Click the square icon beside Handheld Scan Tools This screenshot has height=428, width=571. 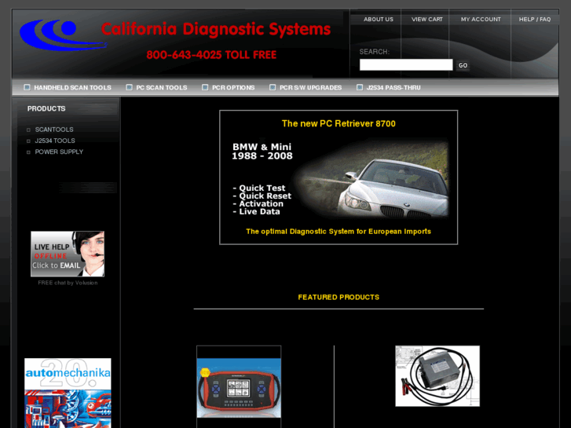pos(27,87)
